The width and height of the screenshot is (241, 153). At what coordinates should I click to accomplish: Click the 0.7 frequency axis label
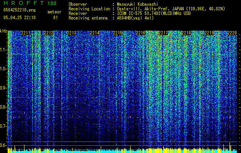click(x=3, y=126)
